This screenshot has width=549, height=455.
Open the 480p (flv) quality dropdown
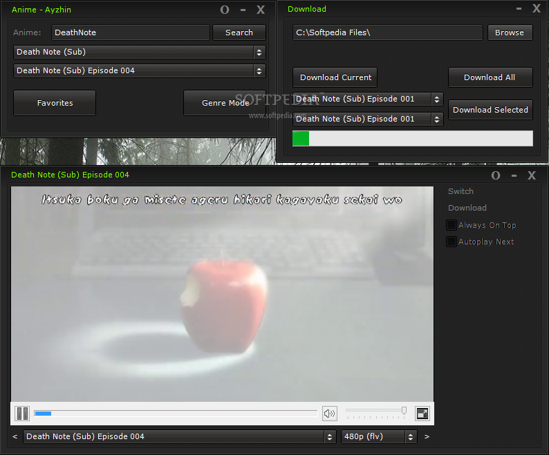pyautogui.click(x=379, y=436)
